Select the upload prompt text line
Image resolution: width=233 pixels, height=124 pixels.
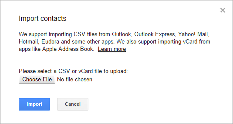point(73,71)
